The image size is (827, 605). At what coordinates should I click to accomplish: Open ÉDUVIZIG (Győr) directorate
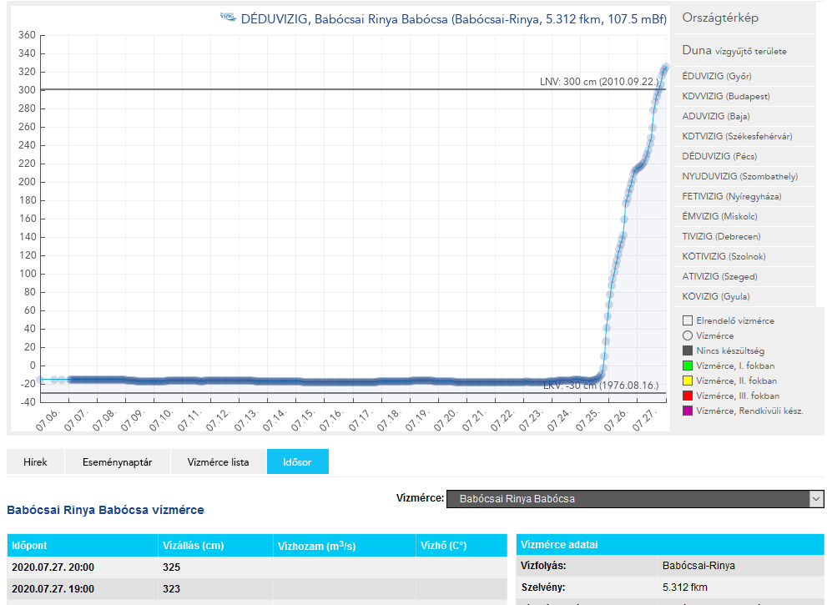[717, 76]
